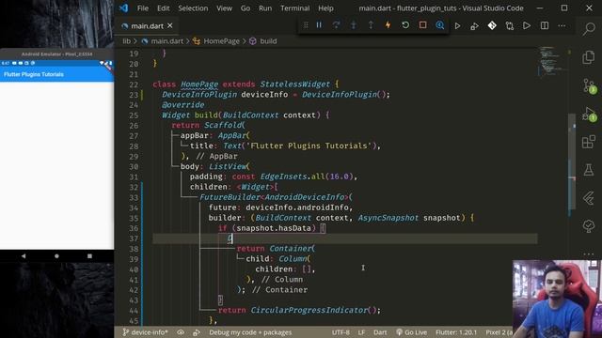The image size is (602, 338).
Task: Split the editor right
Action: point(545,25)
